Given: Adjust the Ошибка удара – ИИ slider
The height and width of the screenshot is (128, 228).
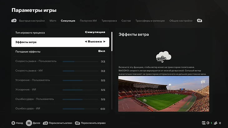Looking at the screenshot, I should point(80,109).
